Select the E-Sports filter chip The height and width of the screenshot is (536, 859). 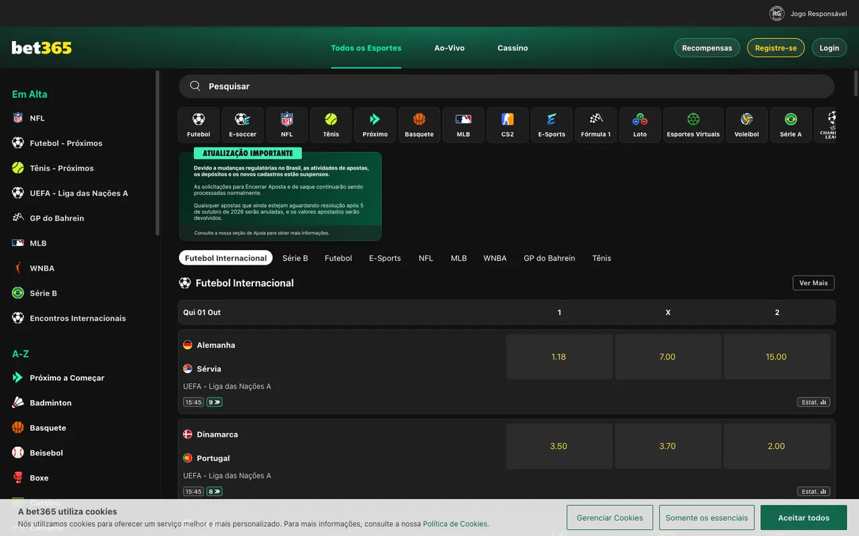pyautogui.click(x=385, y=258)
